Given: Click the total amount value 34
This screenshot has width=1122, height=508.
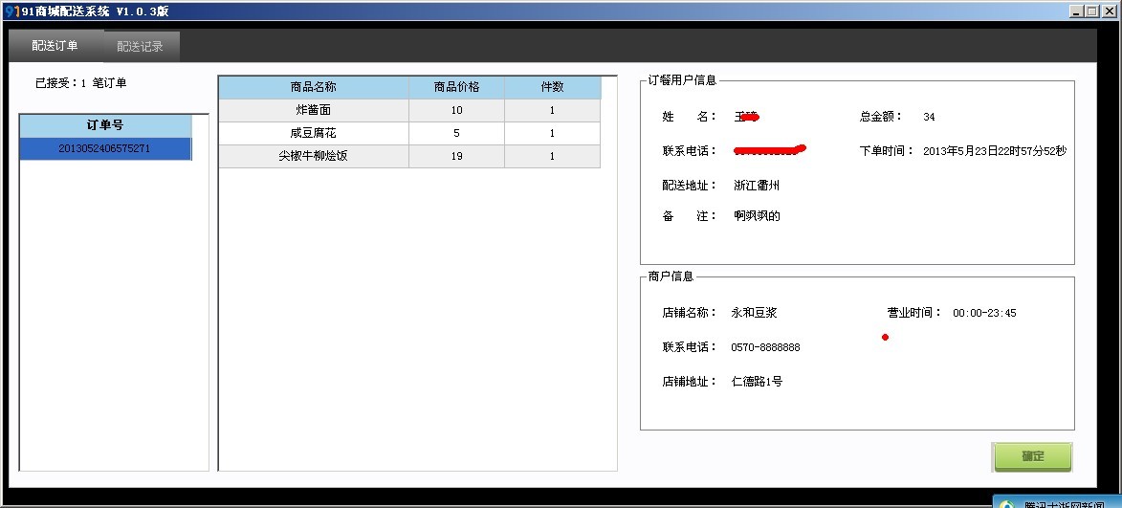Looking at the screenshot, I should coord(929,118).
